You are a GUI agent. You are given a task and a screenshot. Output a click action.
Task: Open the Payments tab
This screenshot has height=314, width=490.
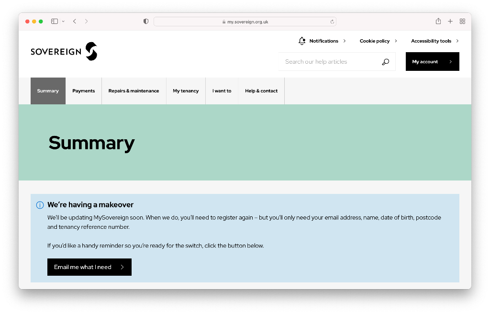[x=84, y=91]
